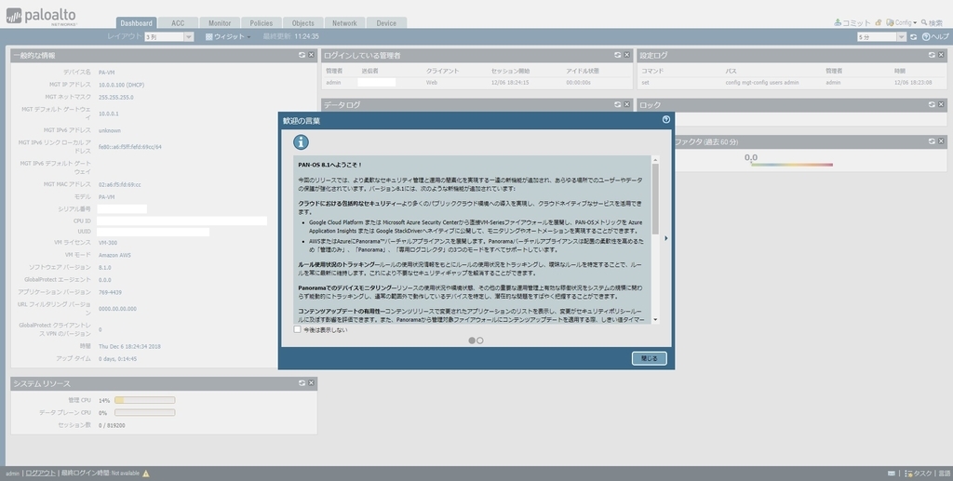Close the ログインしている管理者 widget
Screen dimensions: 953x481
click(x=626, y=55)
